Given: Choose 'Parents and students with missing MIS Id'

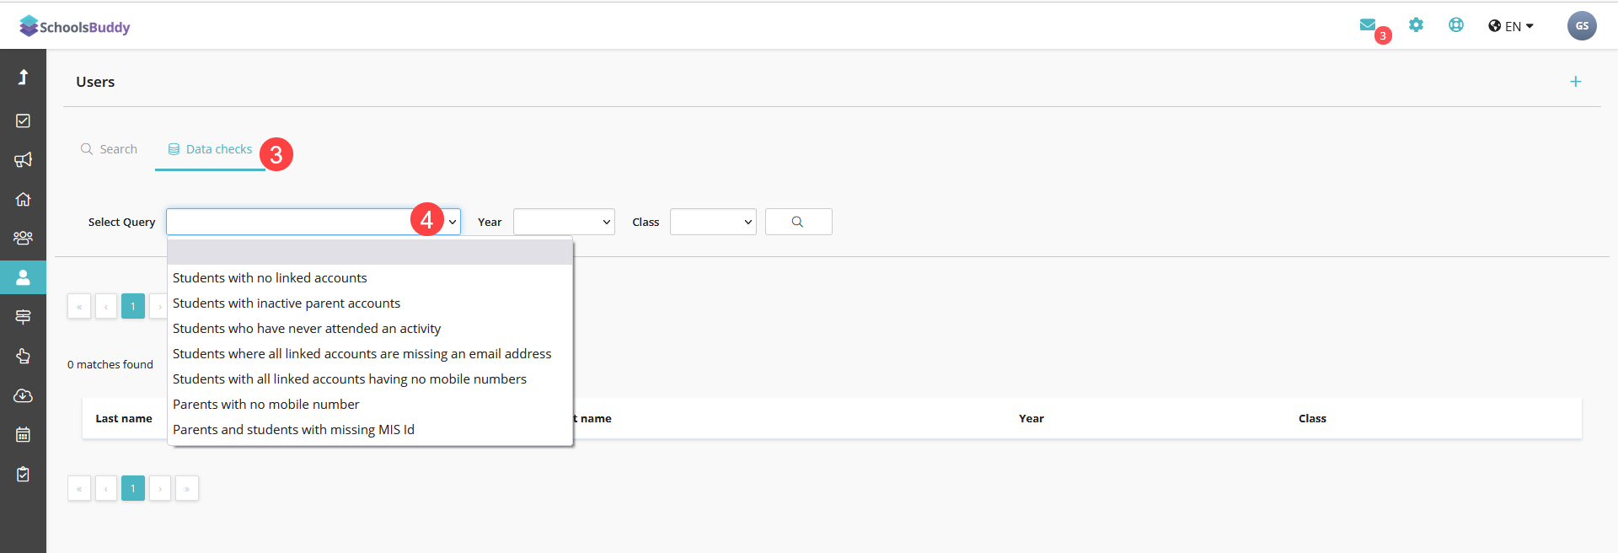Looking at the screenshot, I should tap(370, 429).
